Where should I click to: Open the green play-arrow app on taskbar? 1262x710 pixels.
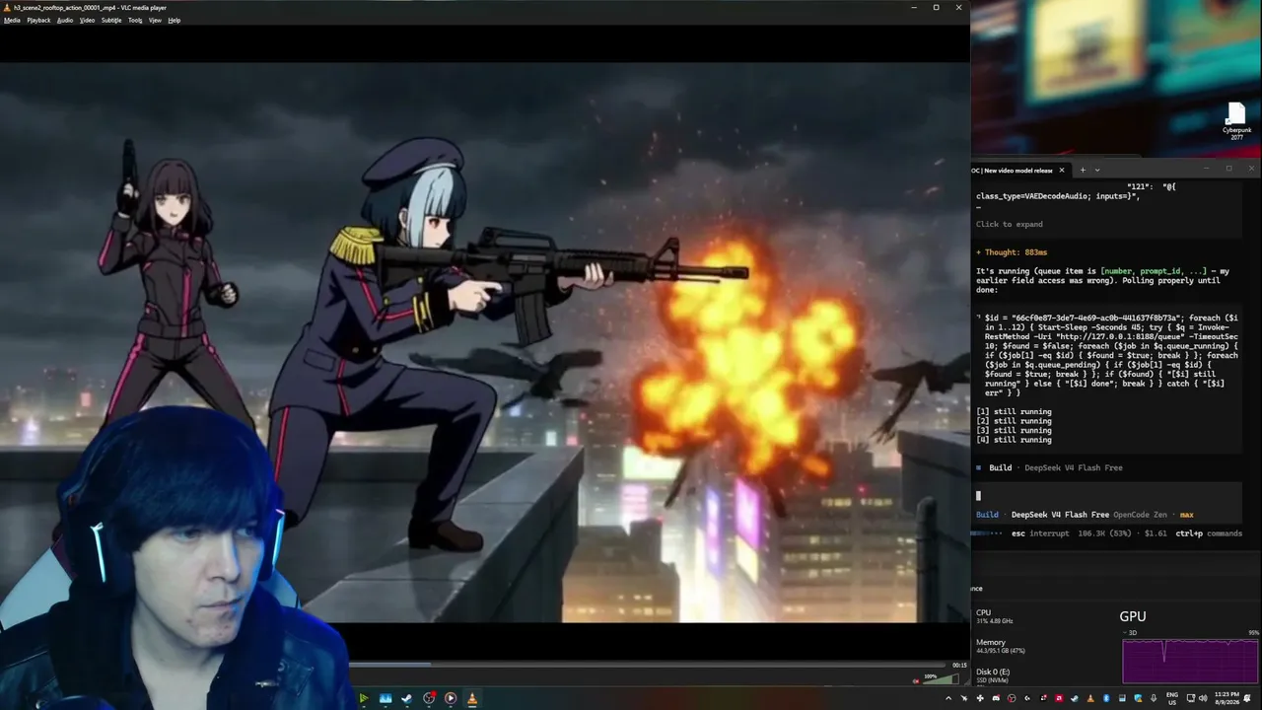click(x=364, y=699)
